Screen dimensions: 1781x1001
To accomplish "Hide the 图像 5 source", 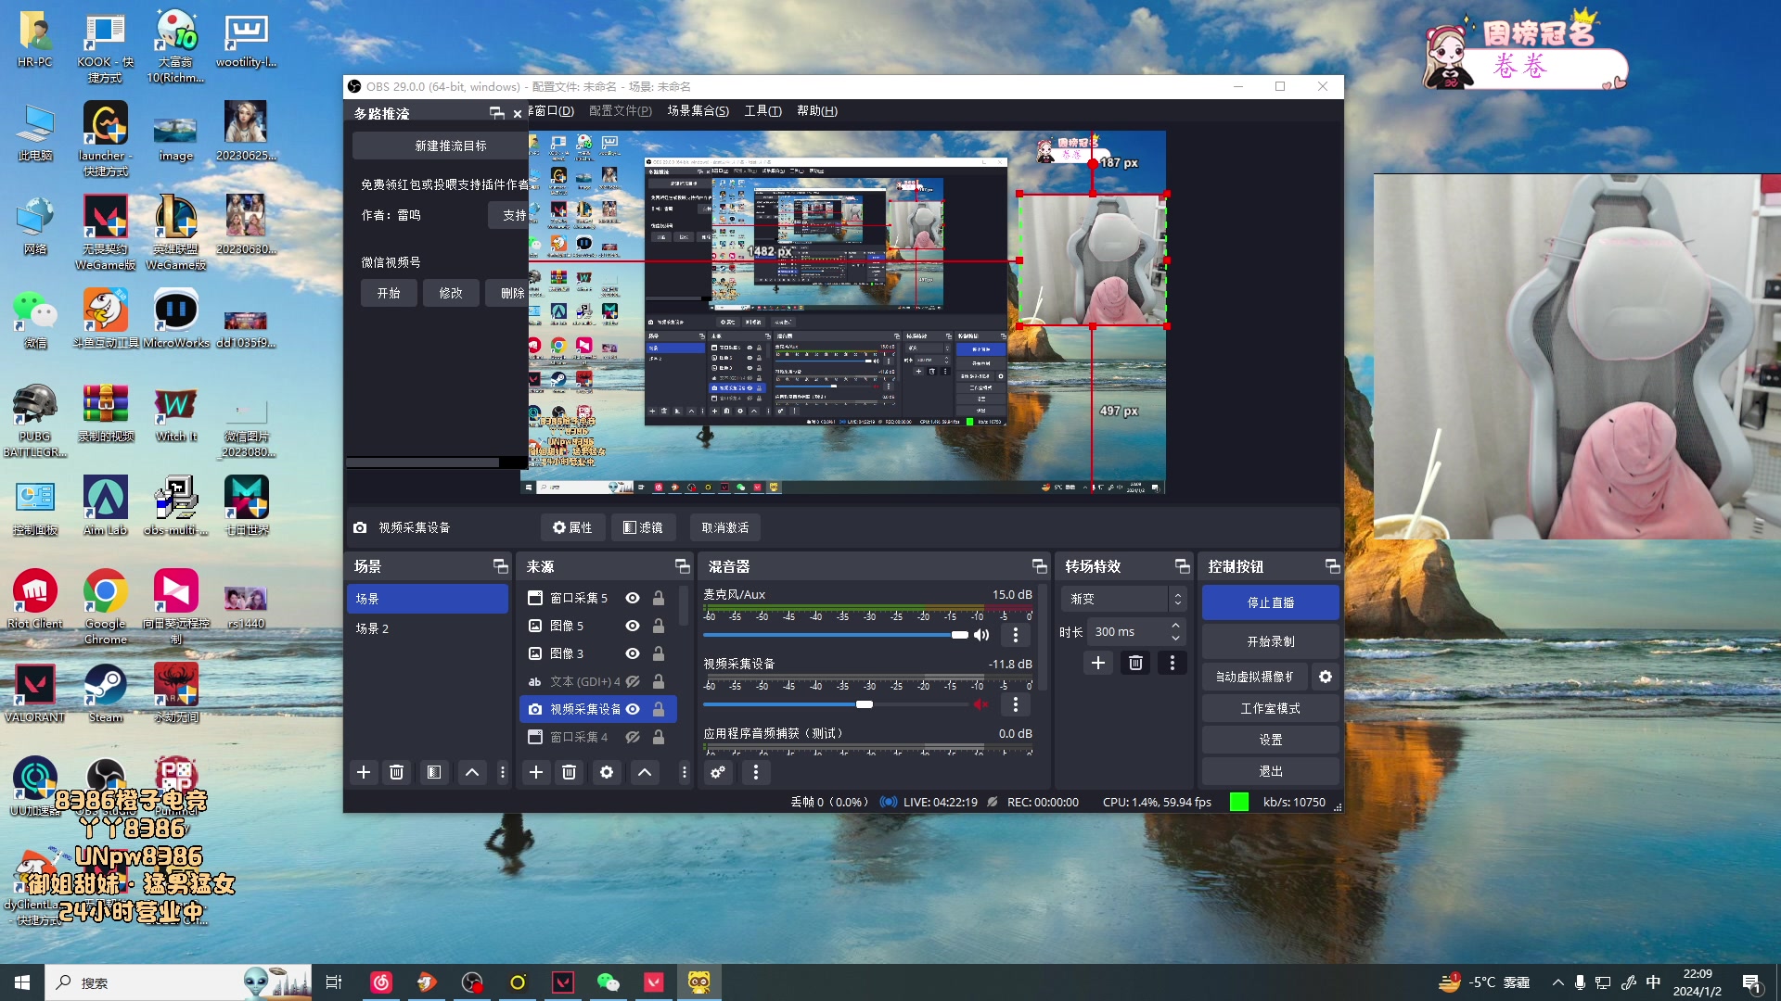I will pos(633,626).
